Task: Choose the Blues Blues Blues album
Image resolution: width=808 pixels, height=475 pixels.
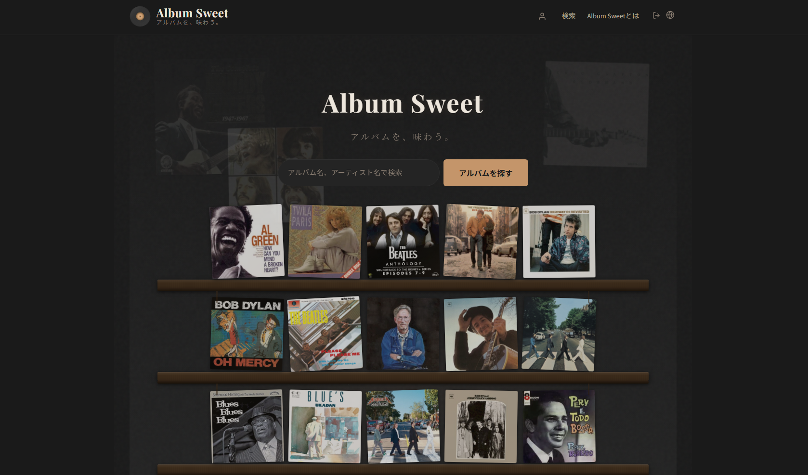Action: (x=247, y=426)
